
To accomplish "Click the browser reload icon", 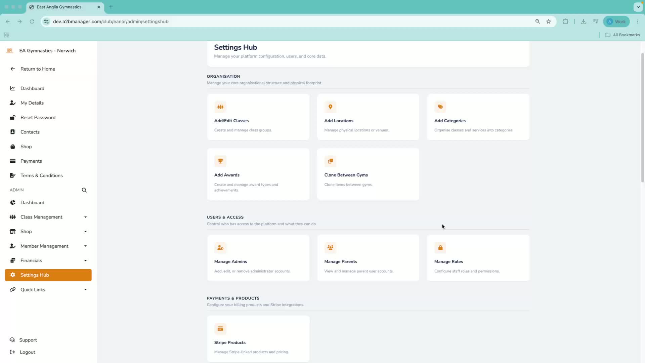I will [32, 22].
